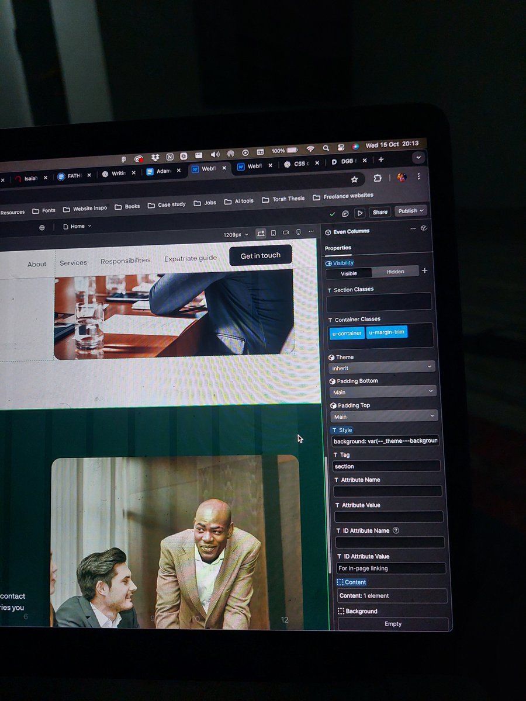
Task: Click the Siri icon in menu bar
Action: [355, 147]
